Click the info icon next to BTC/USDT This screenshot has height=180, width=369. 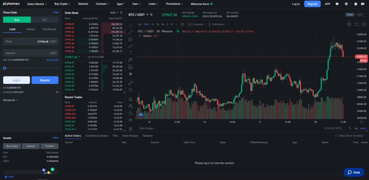[151, 14]
